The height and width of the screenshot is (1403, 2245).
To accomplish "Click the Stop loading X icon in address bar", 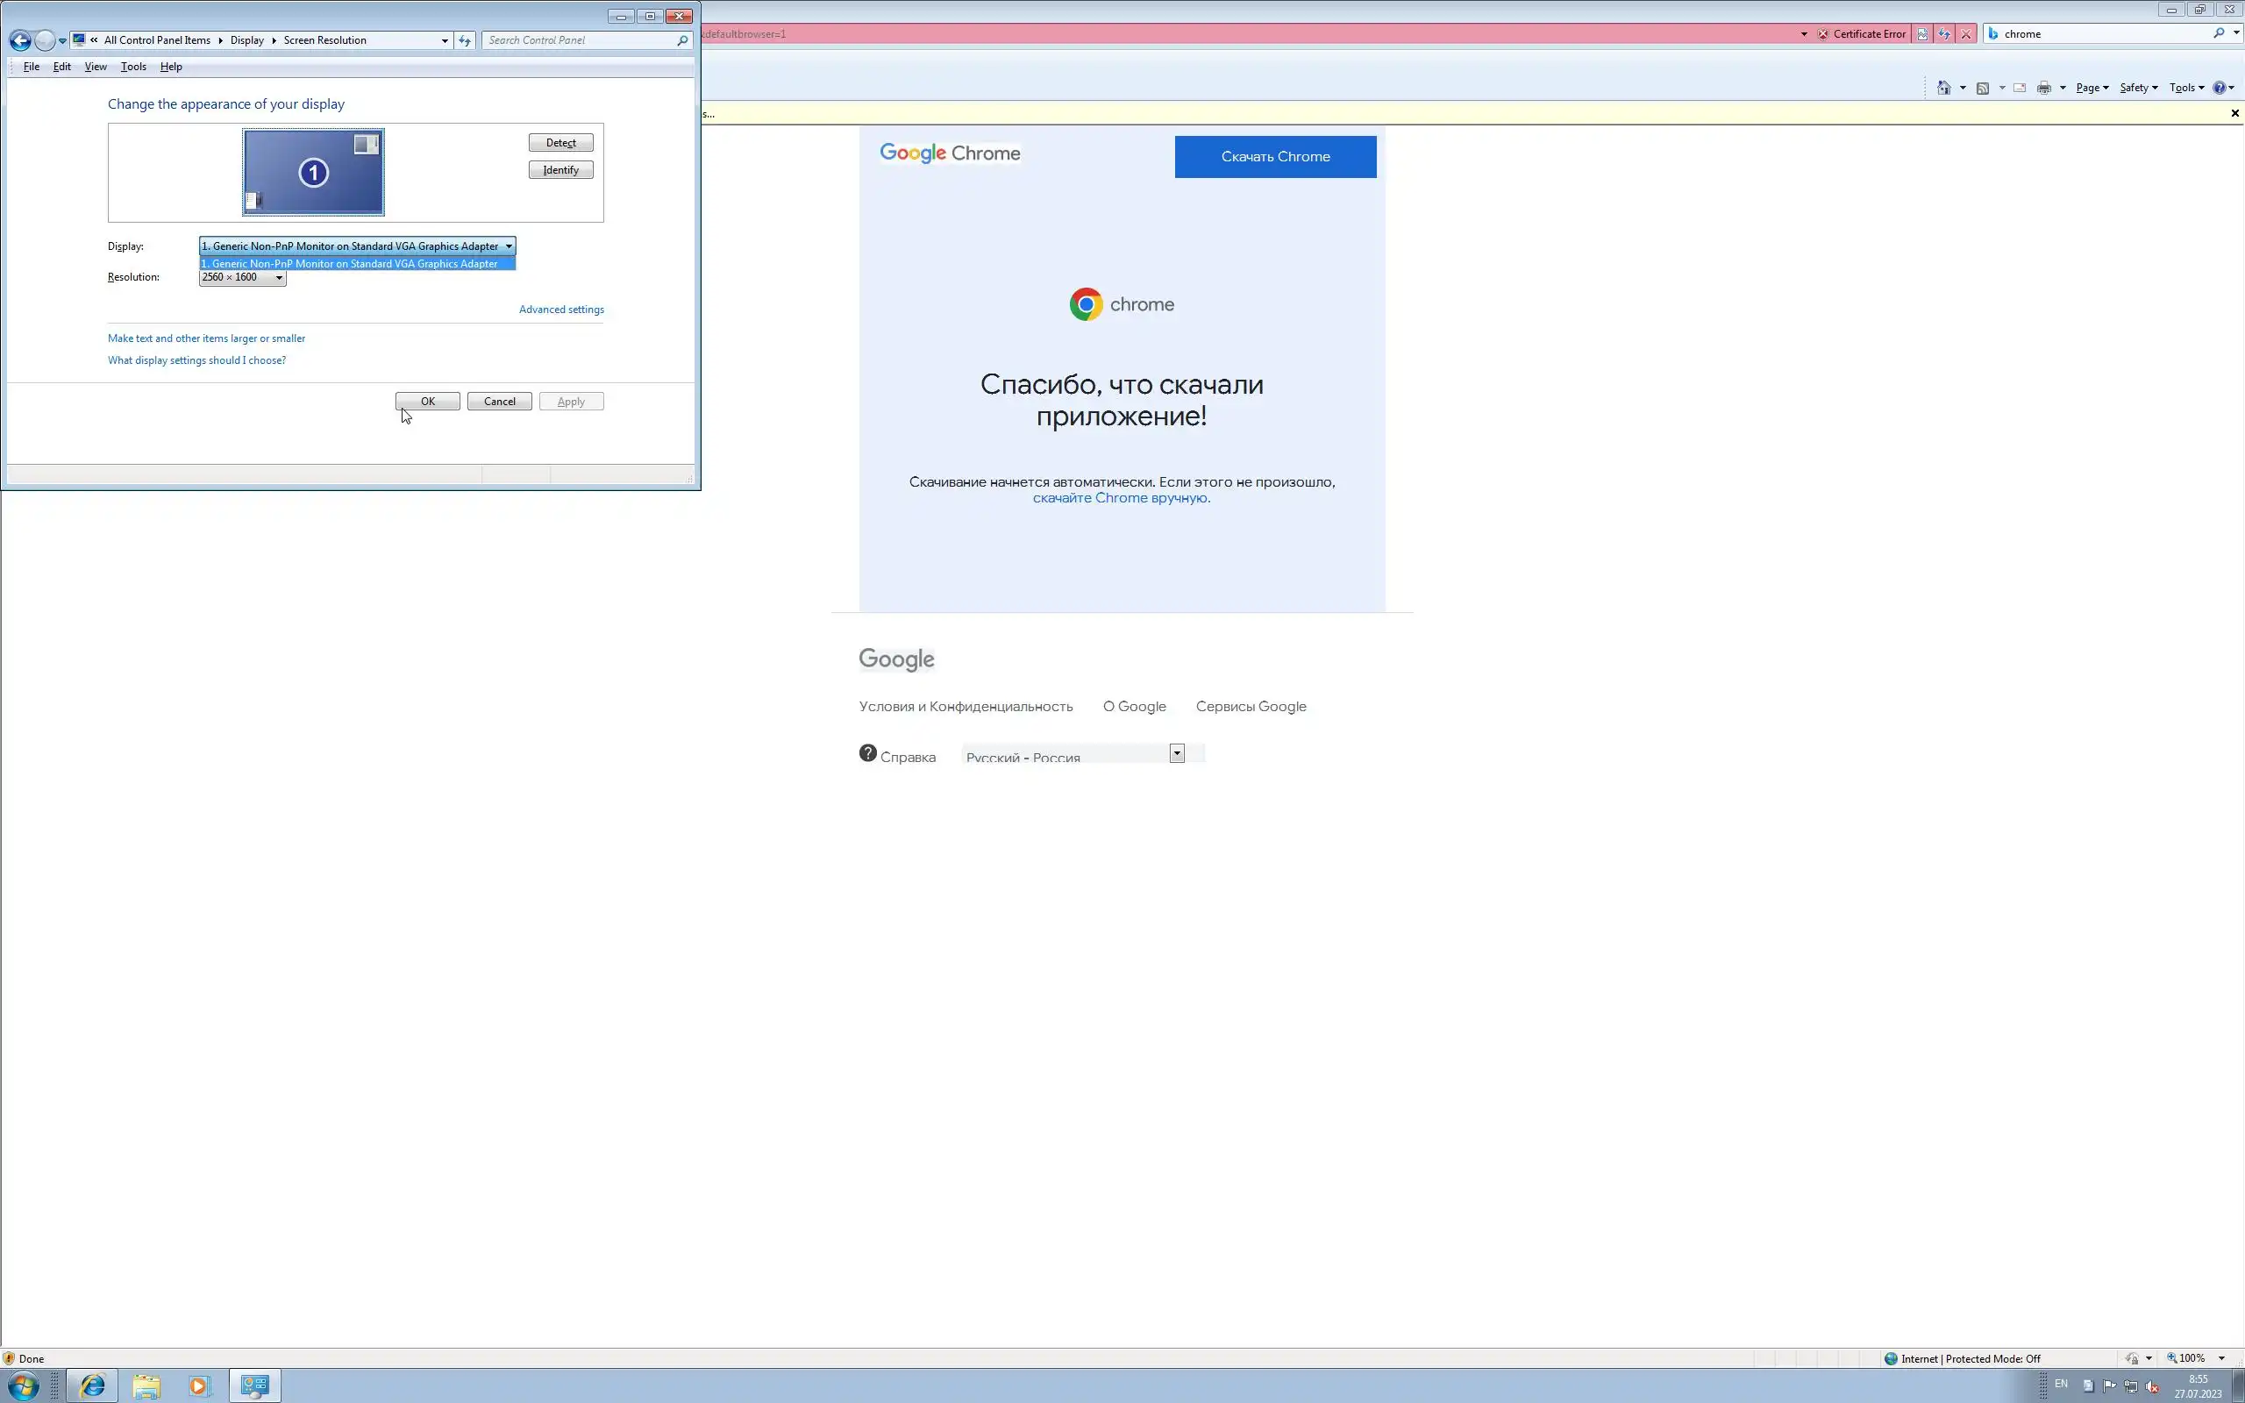I will pos(1966,34).
